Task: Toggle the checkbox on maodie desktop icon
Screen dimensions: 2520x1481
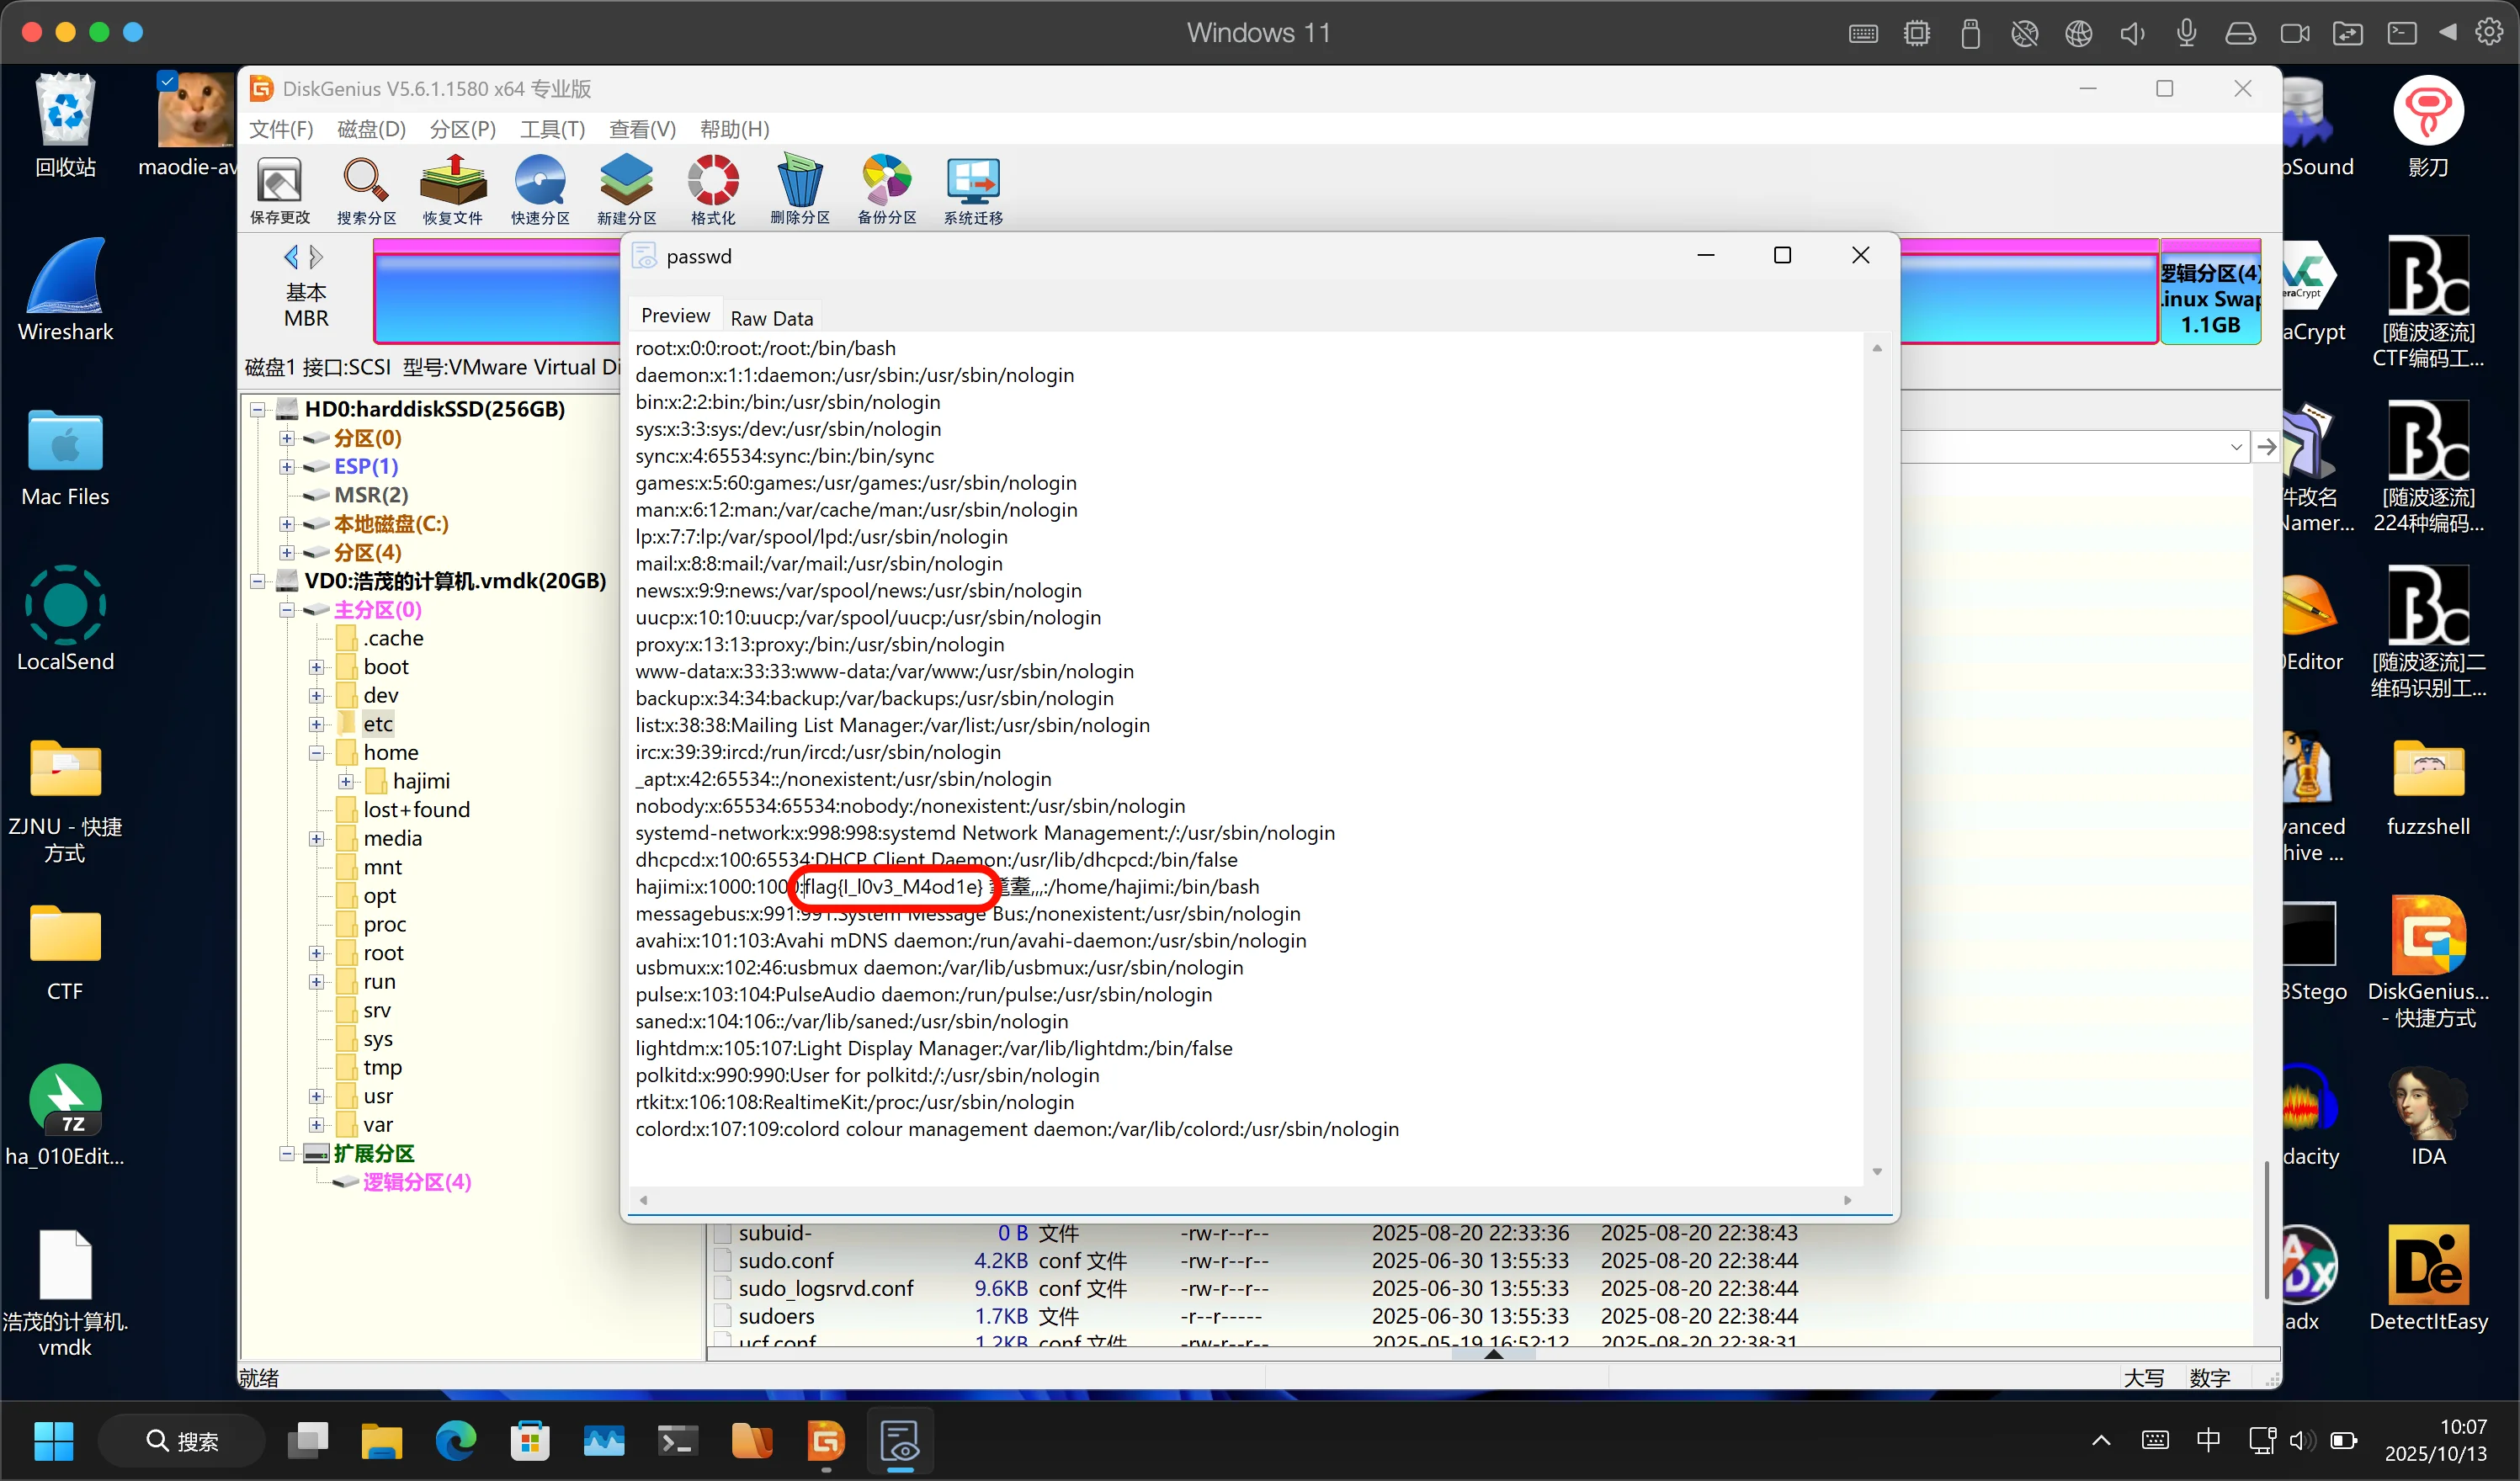Action: (168, 81)
